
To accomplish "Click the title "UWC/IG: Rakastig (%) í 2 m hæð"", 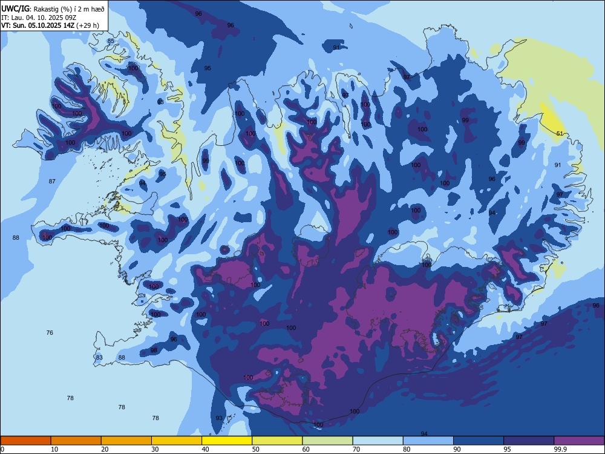I will pyautogui.click(x=53, y=8).
